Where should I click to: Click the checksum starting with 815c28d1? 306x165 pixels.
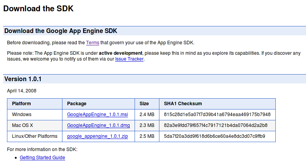(217, 115)
